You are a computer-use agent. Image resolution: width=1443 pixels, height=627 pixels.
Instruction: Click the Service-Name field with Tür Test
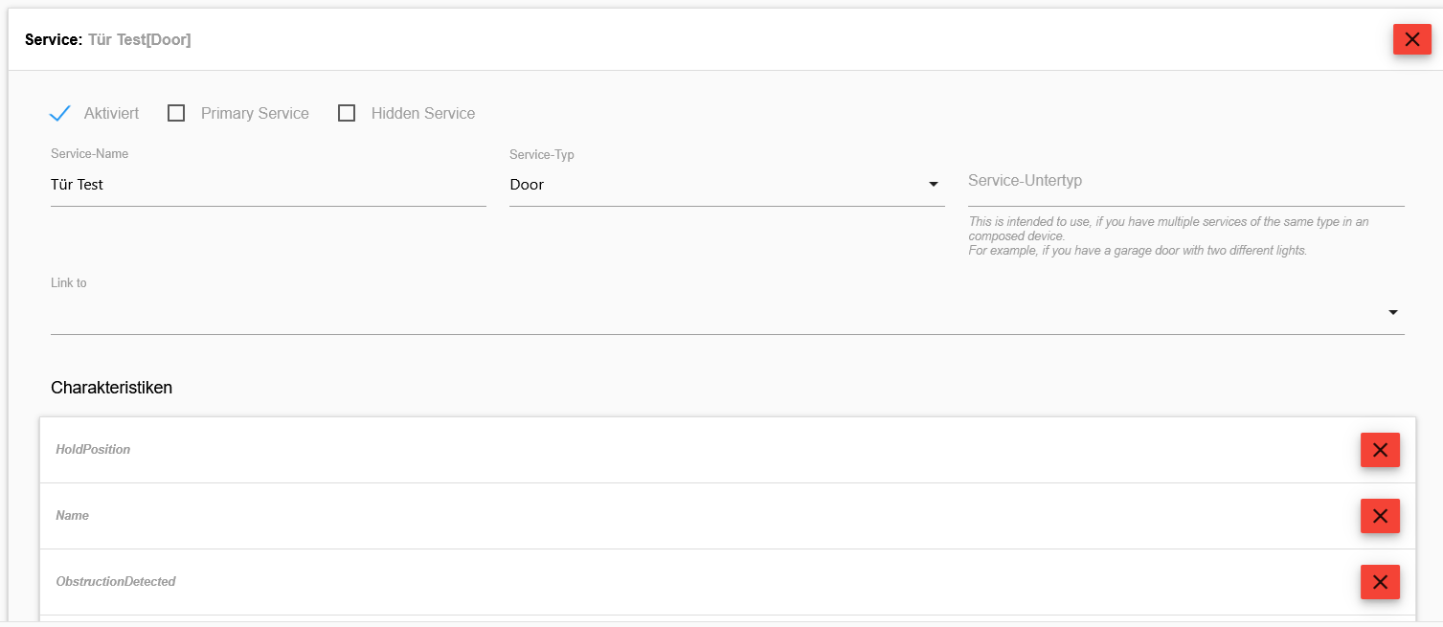[x=268, y=185]
